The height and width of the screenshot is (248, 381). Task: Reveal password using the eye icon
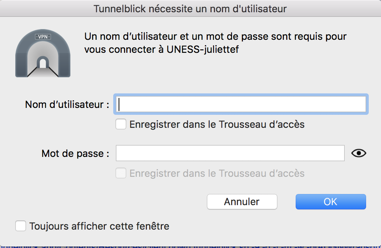coord(359,153)
